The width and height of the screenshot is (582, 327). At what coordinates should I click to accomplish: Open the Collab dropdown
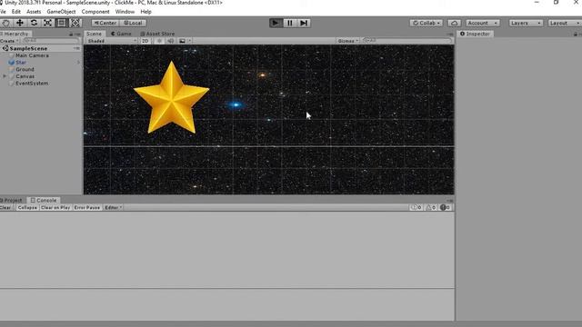426,23
